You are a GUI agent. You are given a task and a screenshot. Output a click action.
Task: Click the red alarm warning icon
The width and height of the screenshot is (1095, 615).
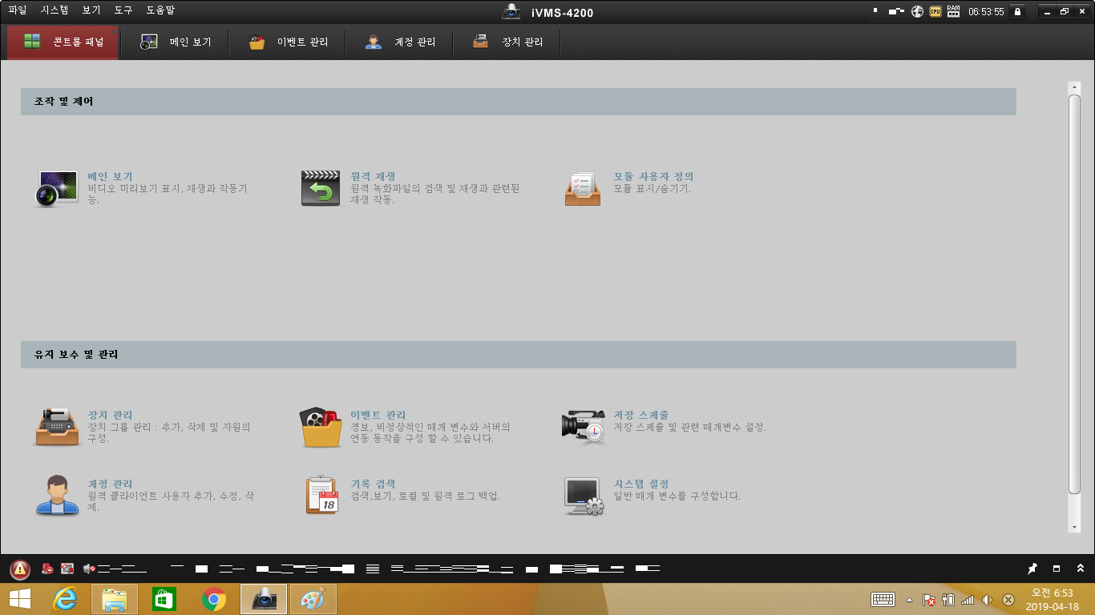(20, 569)
